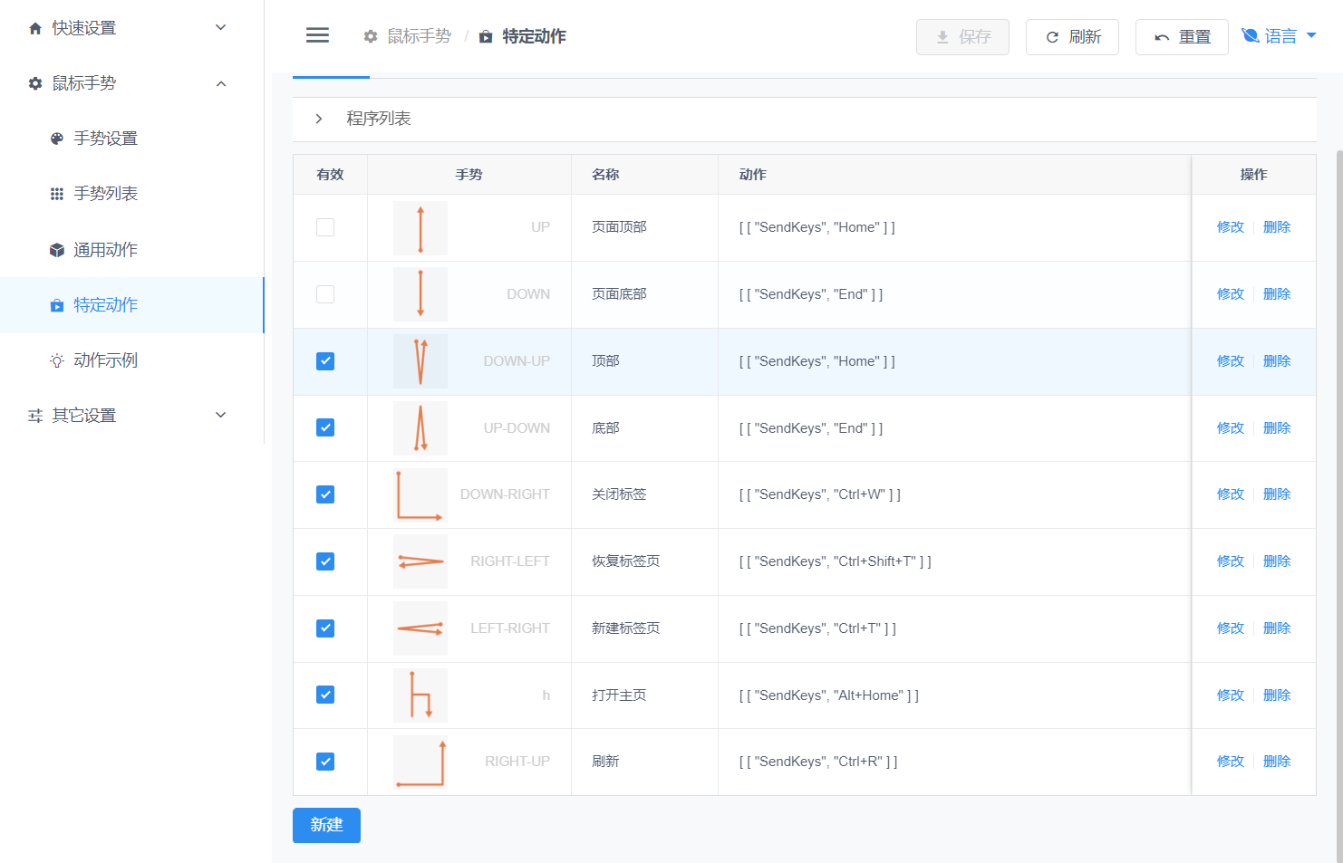Enable the DOWN gesture checkbox

pos(325,294)
